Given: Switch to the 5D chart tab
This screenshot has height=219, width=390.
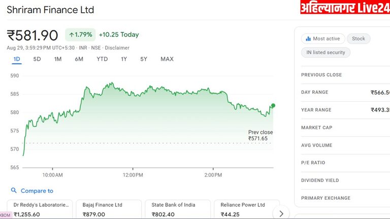Looking at the screenshot, I should pyautogui.click(x=37, y=59).
